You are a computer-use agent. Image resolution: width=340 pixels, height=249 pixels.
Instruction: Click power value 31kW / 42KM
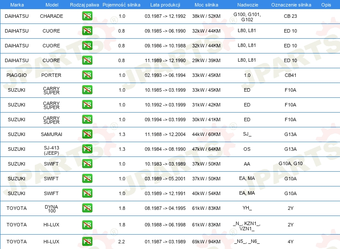coord(206,105)
